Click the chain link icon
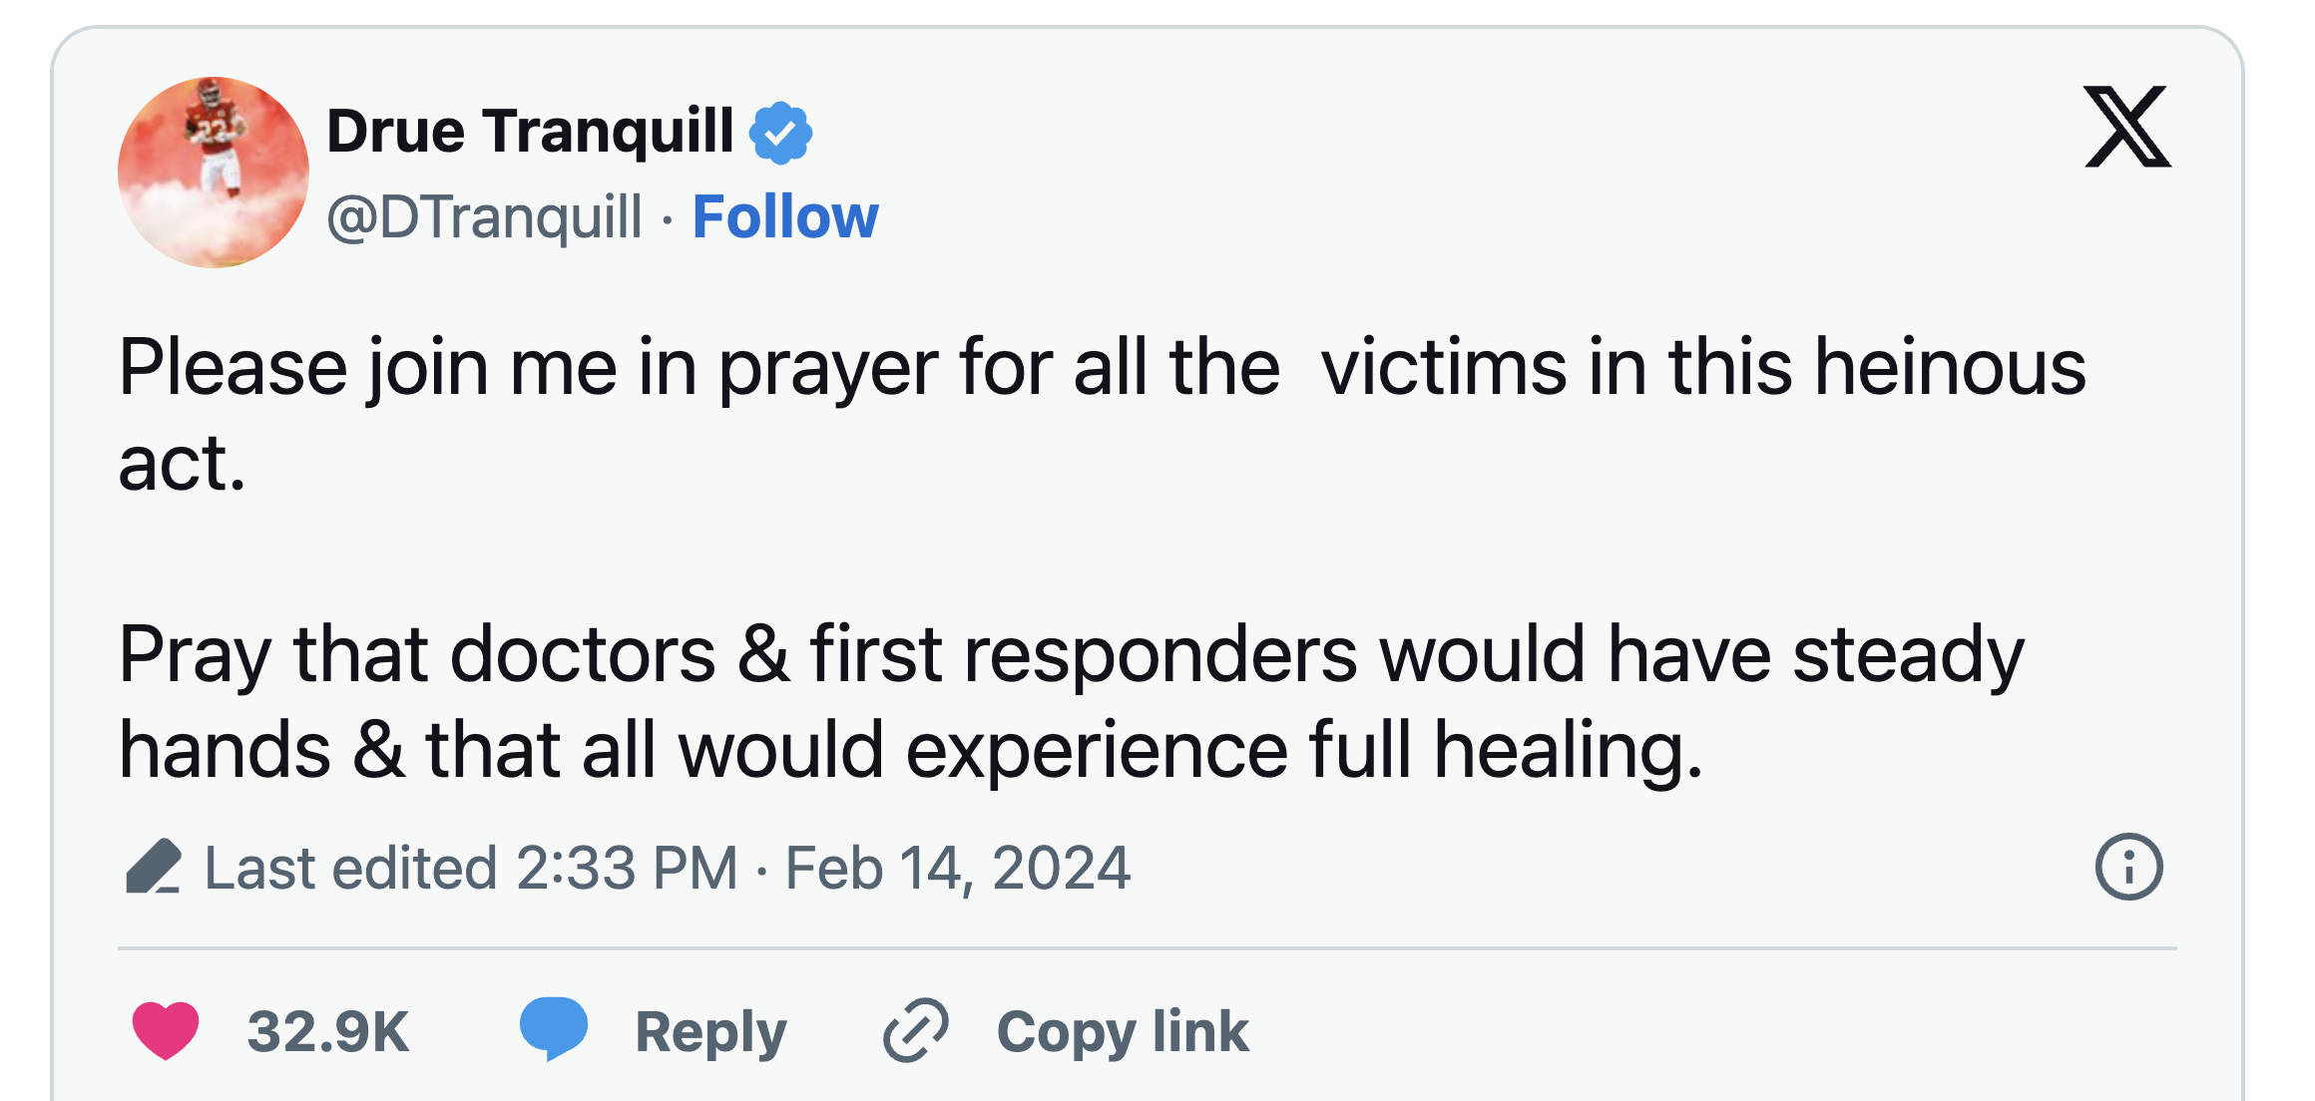Image resolution: width=2315 pixels, height=1101 pixels. pos(915,1030)
